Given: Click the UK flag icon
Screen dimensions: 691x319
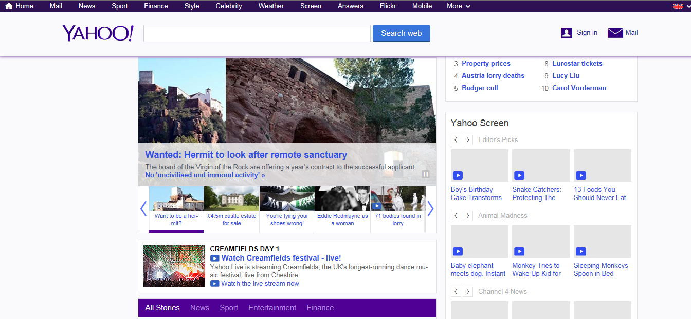Looking at the screenshot, I should pos(678,6).
